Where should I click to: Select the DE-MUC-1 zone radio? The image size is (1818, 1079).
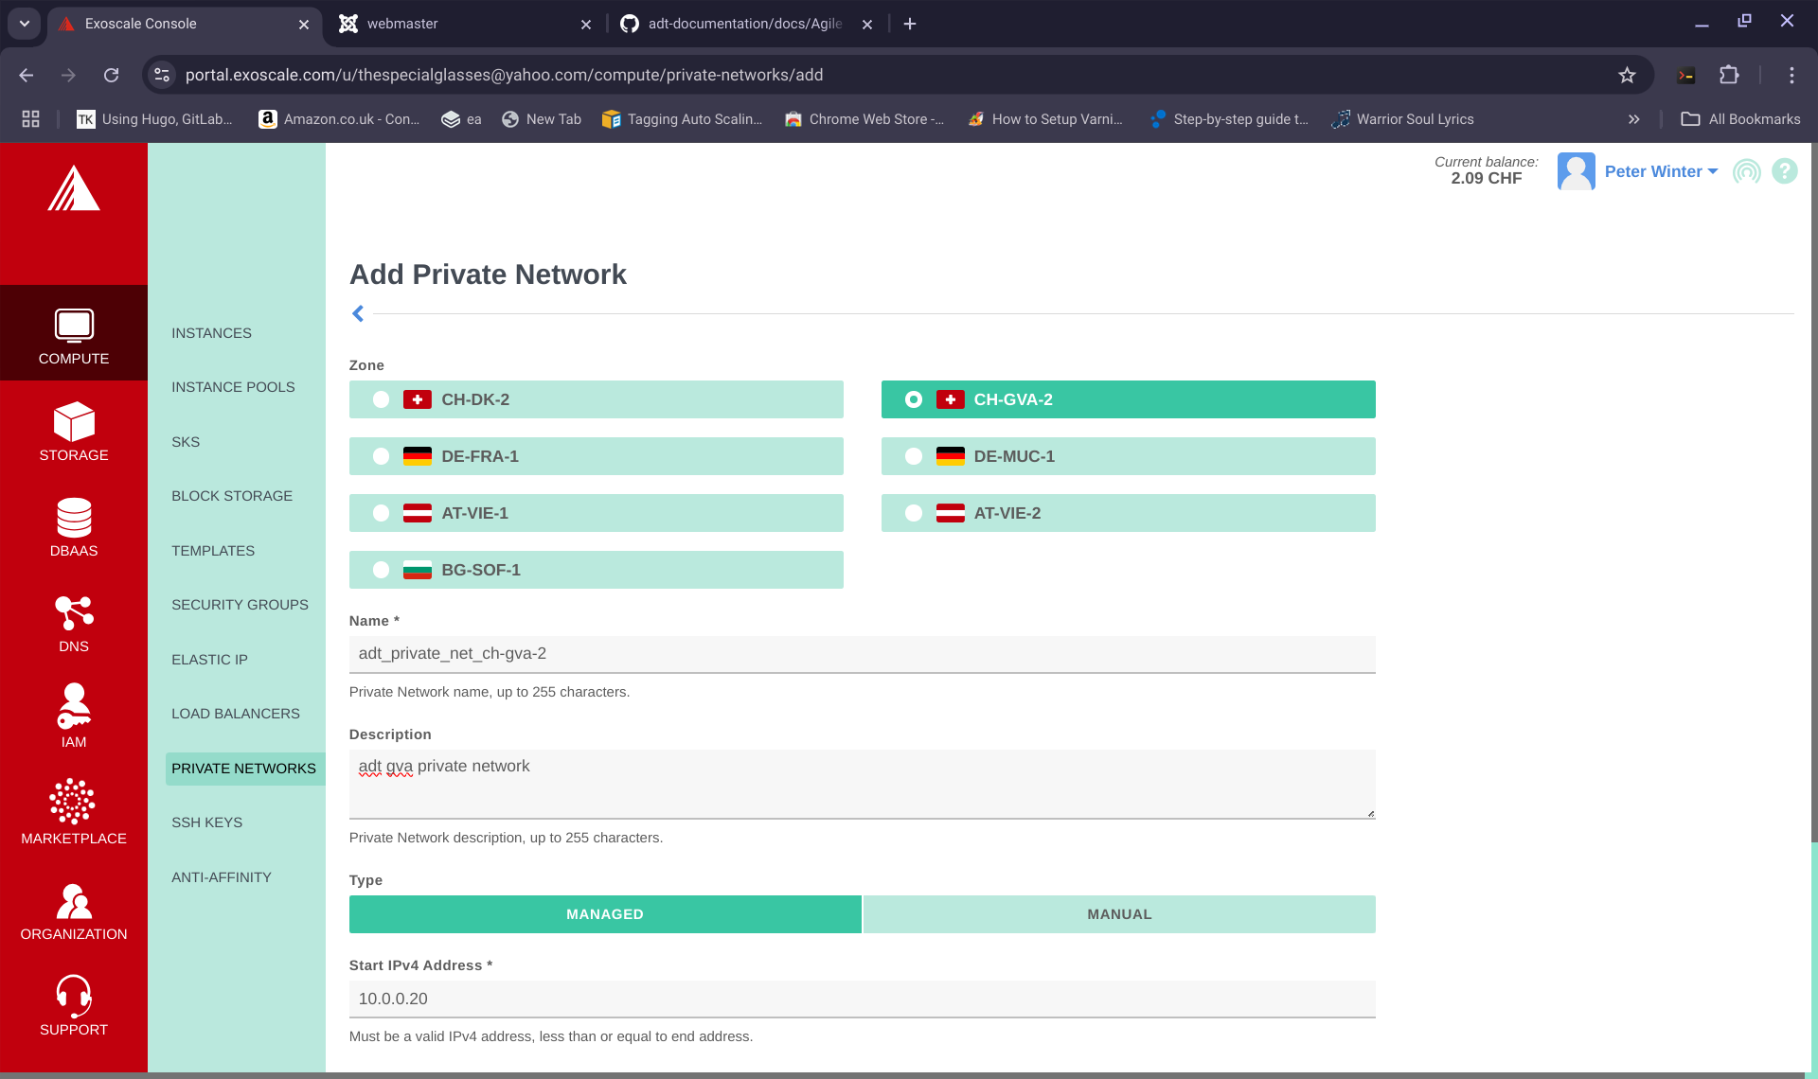pyautogui.click(x=913, y=456)
